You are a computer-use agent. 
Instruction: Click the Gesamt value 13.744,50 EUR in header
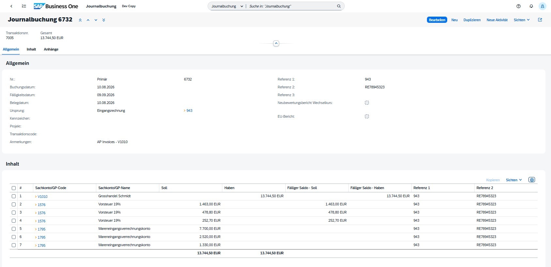point(52,38)
